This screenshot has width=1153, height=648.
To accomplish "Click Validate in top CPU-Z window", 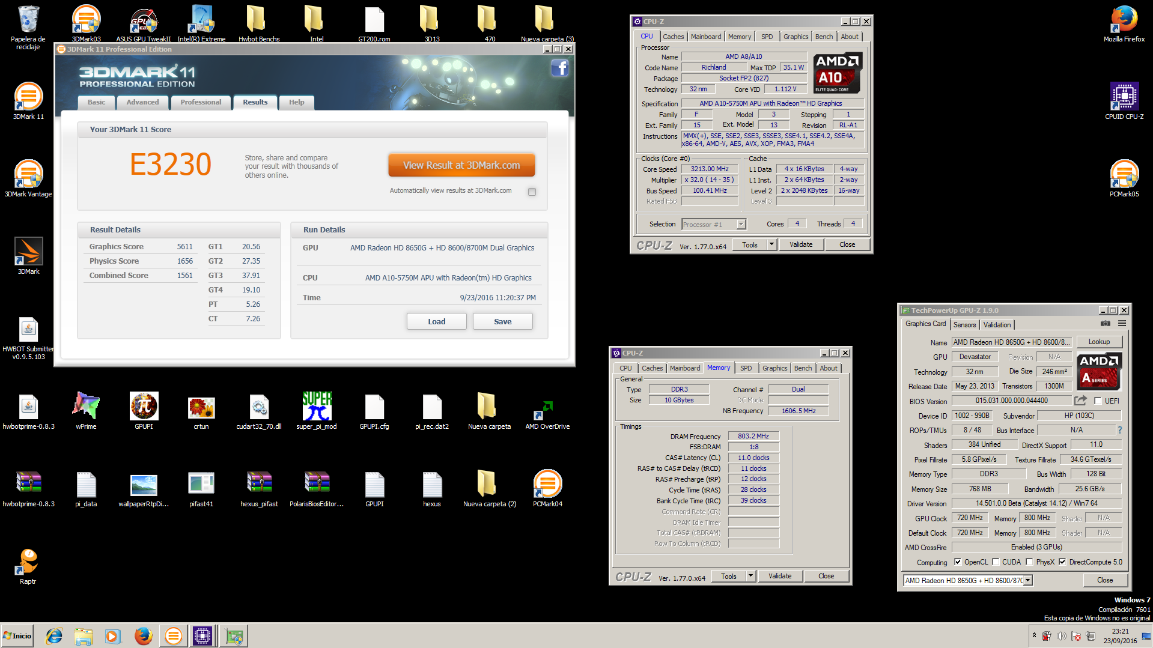I will pyautogui.click(x=800, y=244).
